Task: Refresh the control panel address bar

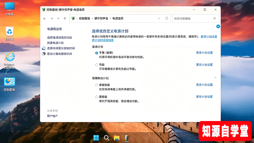Action: click(166, 18)
